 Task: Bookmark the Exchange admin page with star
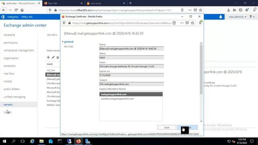click(x=201, y=10)
